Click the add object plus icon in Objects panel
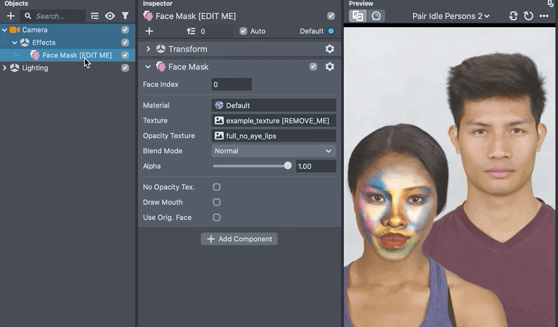 pyautogui.click(x=11, y=16)
